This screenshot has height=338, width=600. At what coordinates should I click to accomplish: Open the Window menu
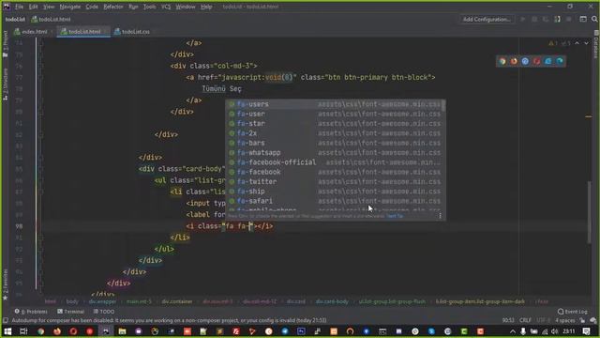pos(186,7)
